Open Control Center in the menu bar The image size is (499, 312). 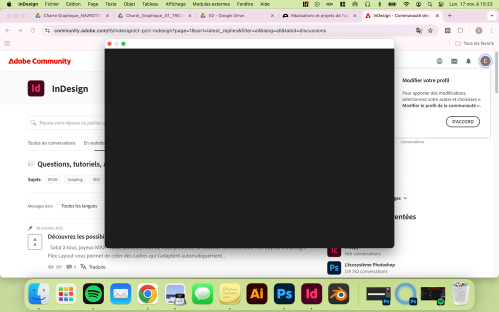(441, 4)
